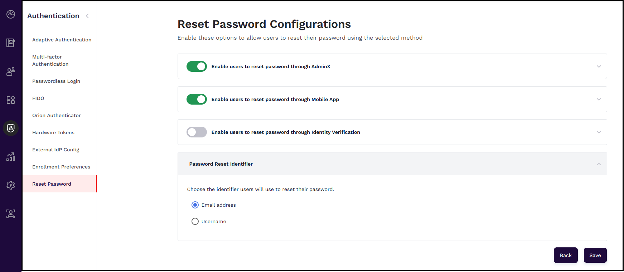Select the Username radio button
The image size is (624, 272).
(195, 221)
